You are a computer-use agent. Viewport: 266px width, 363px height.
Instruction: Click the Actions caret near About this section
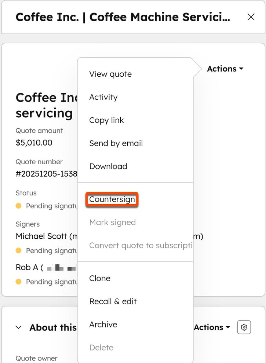228,327
